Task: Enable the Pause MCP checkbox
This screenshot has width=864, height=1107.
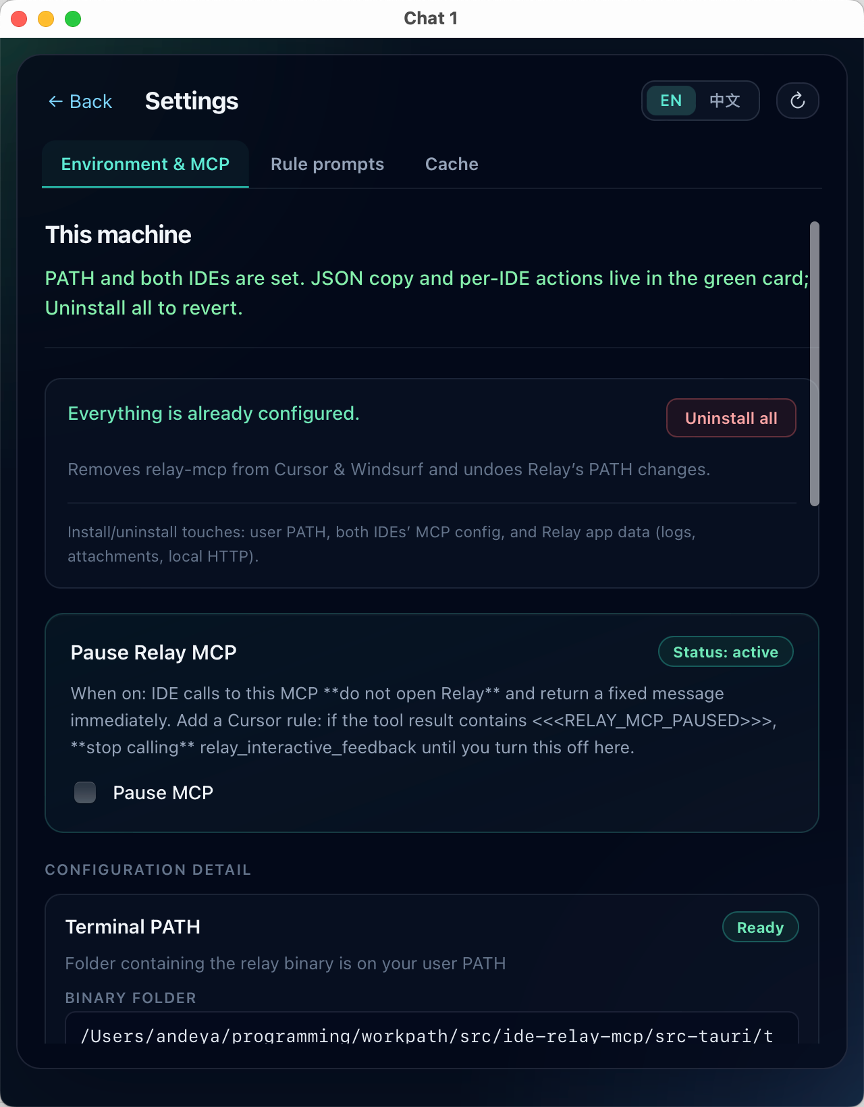Action: point(84,792)
